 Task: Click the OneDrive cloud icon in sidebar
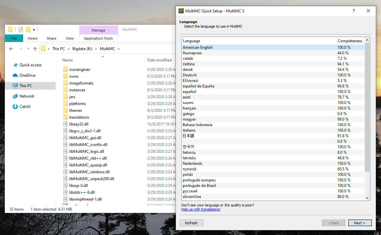[x=15, y=75]
